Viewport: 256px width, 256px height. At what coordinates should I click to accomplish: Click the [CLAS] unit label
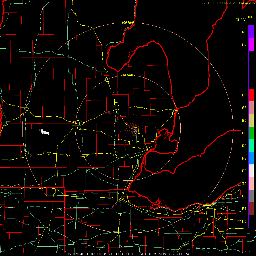click(240, 20)
